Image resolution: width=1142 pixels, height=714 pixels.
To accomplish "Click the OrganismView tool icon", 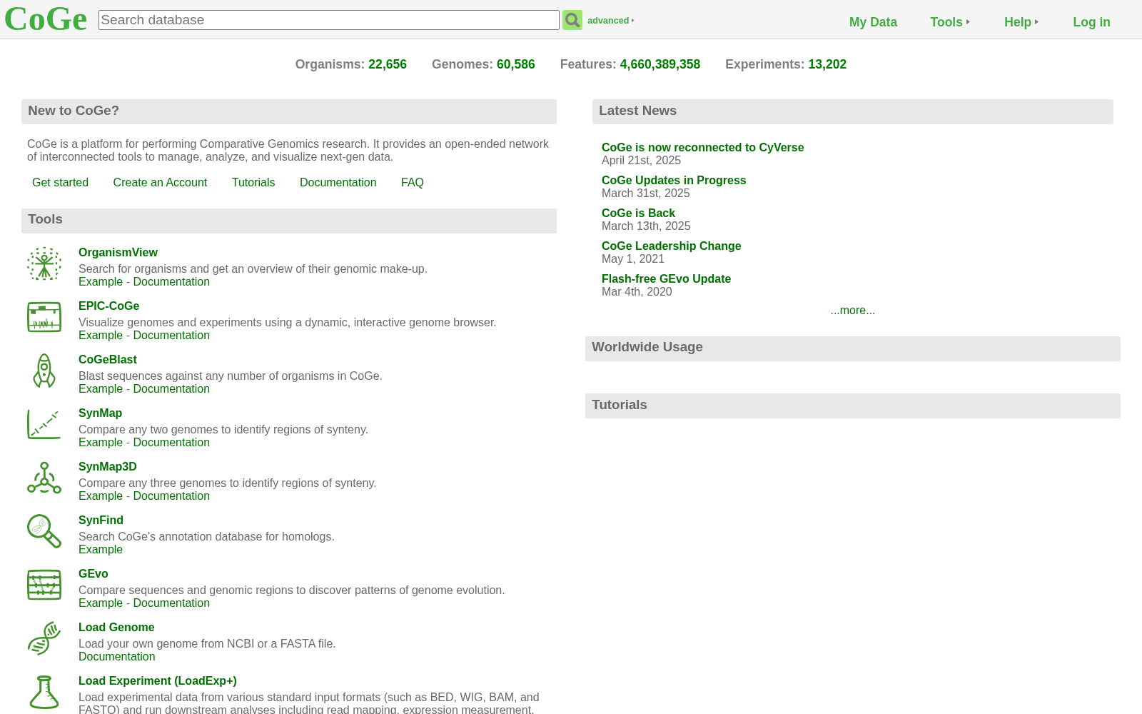I will 44,264.
